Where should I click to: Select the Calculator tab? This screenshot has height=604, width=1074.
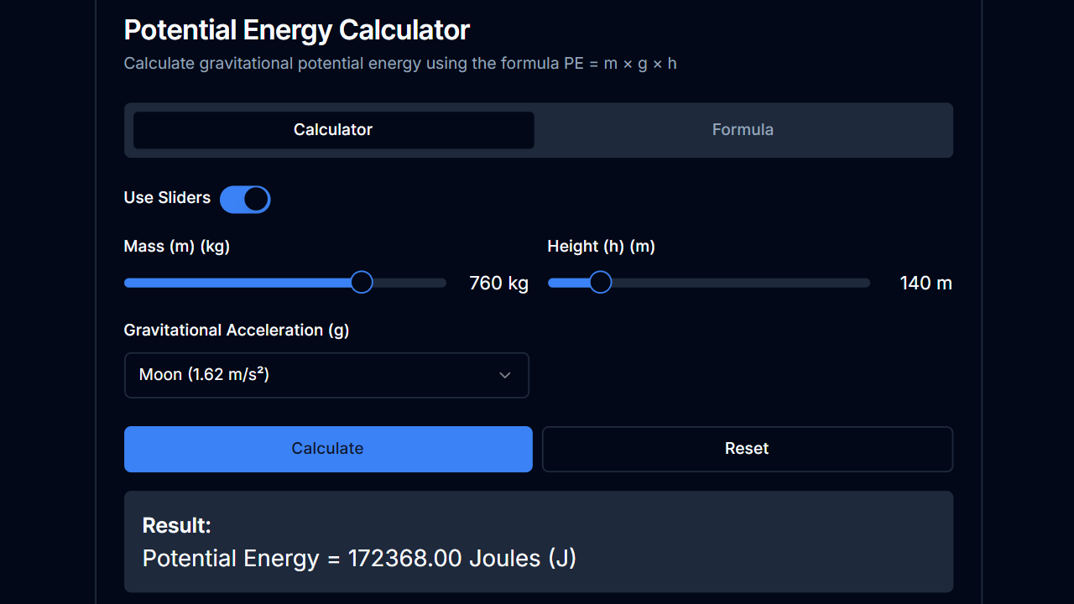click(x=332, y=129)
